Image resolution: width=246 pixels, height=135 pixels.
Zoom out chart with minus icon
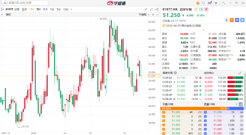157,15
